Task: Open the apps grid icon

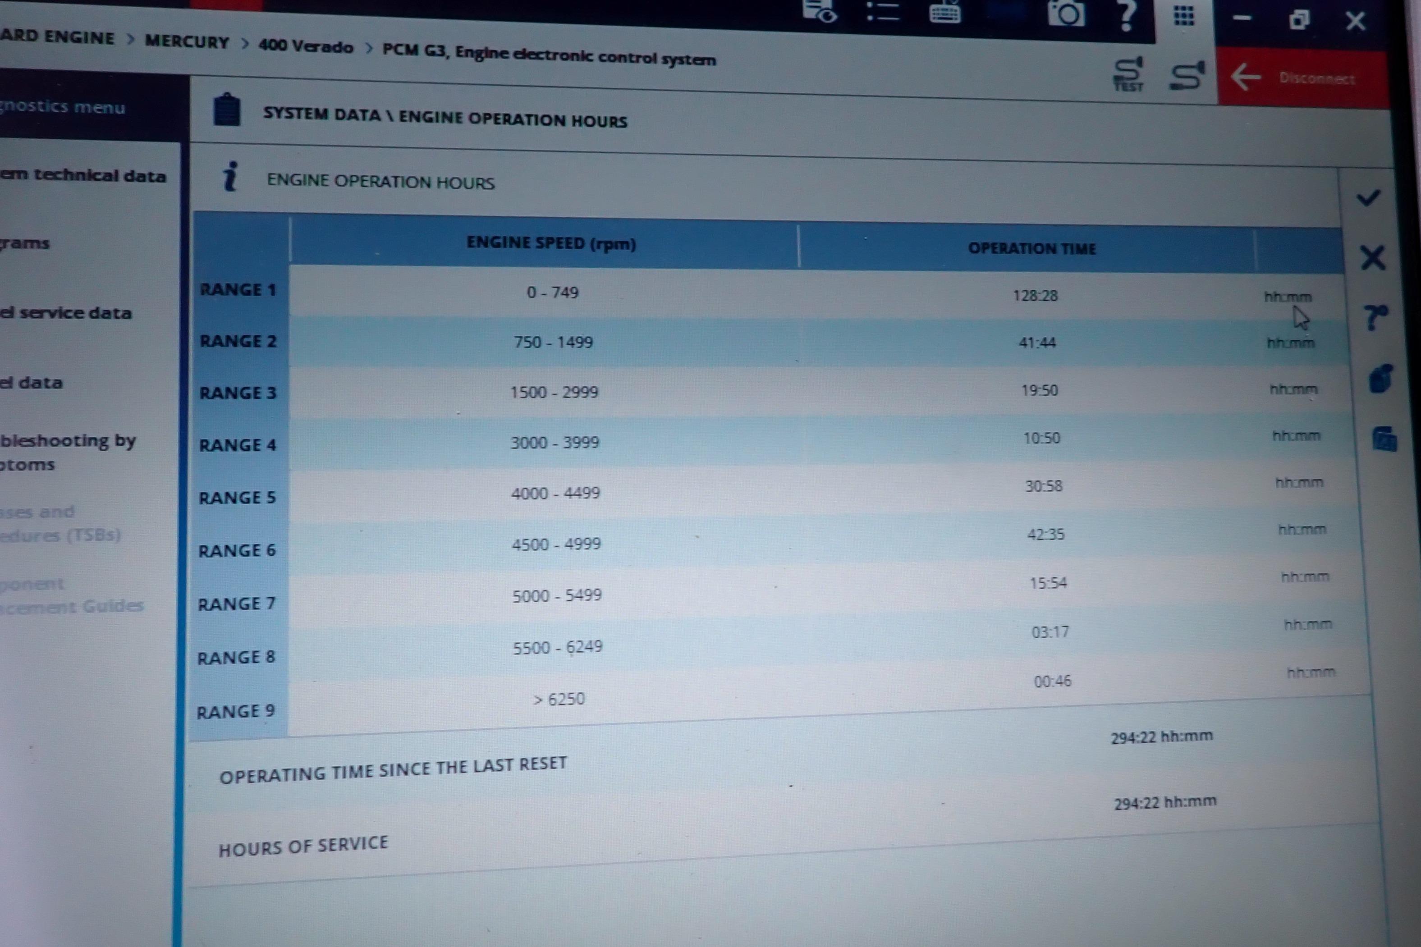Action: click(1183, 16)
